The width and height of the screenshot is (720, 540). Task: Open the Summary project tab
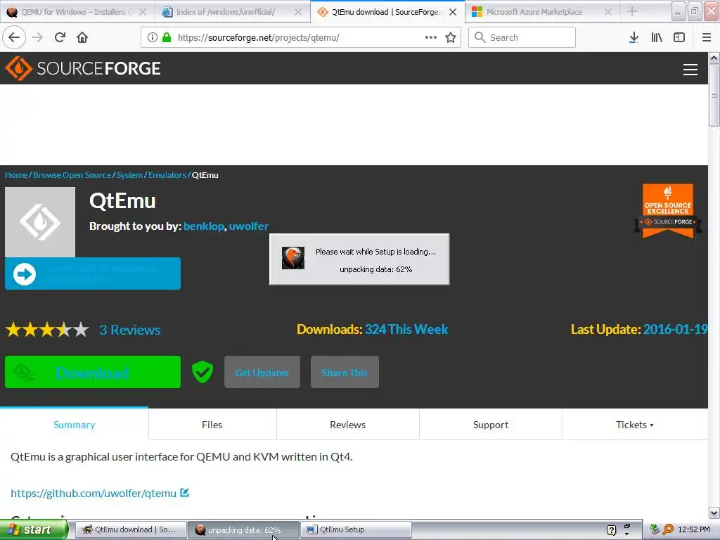74,425
